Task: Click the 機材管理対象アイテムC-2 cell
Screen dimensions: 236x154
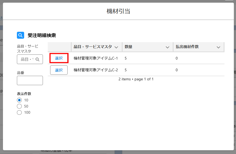Action: (96, 70)
